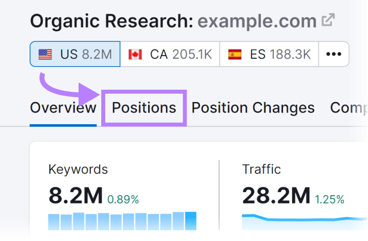The width and height of the screenshot is (368, 241).
Task: Open more countries ellipsis menu
Action: coord(334,54)
